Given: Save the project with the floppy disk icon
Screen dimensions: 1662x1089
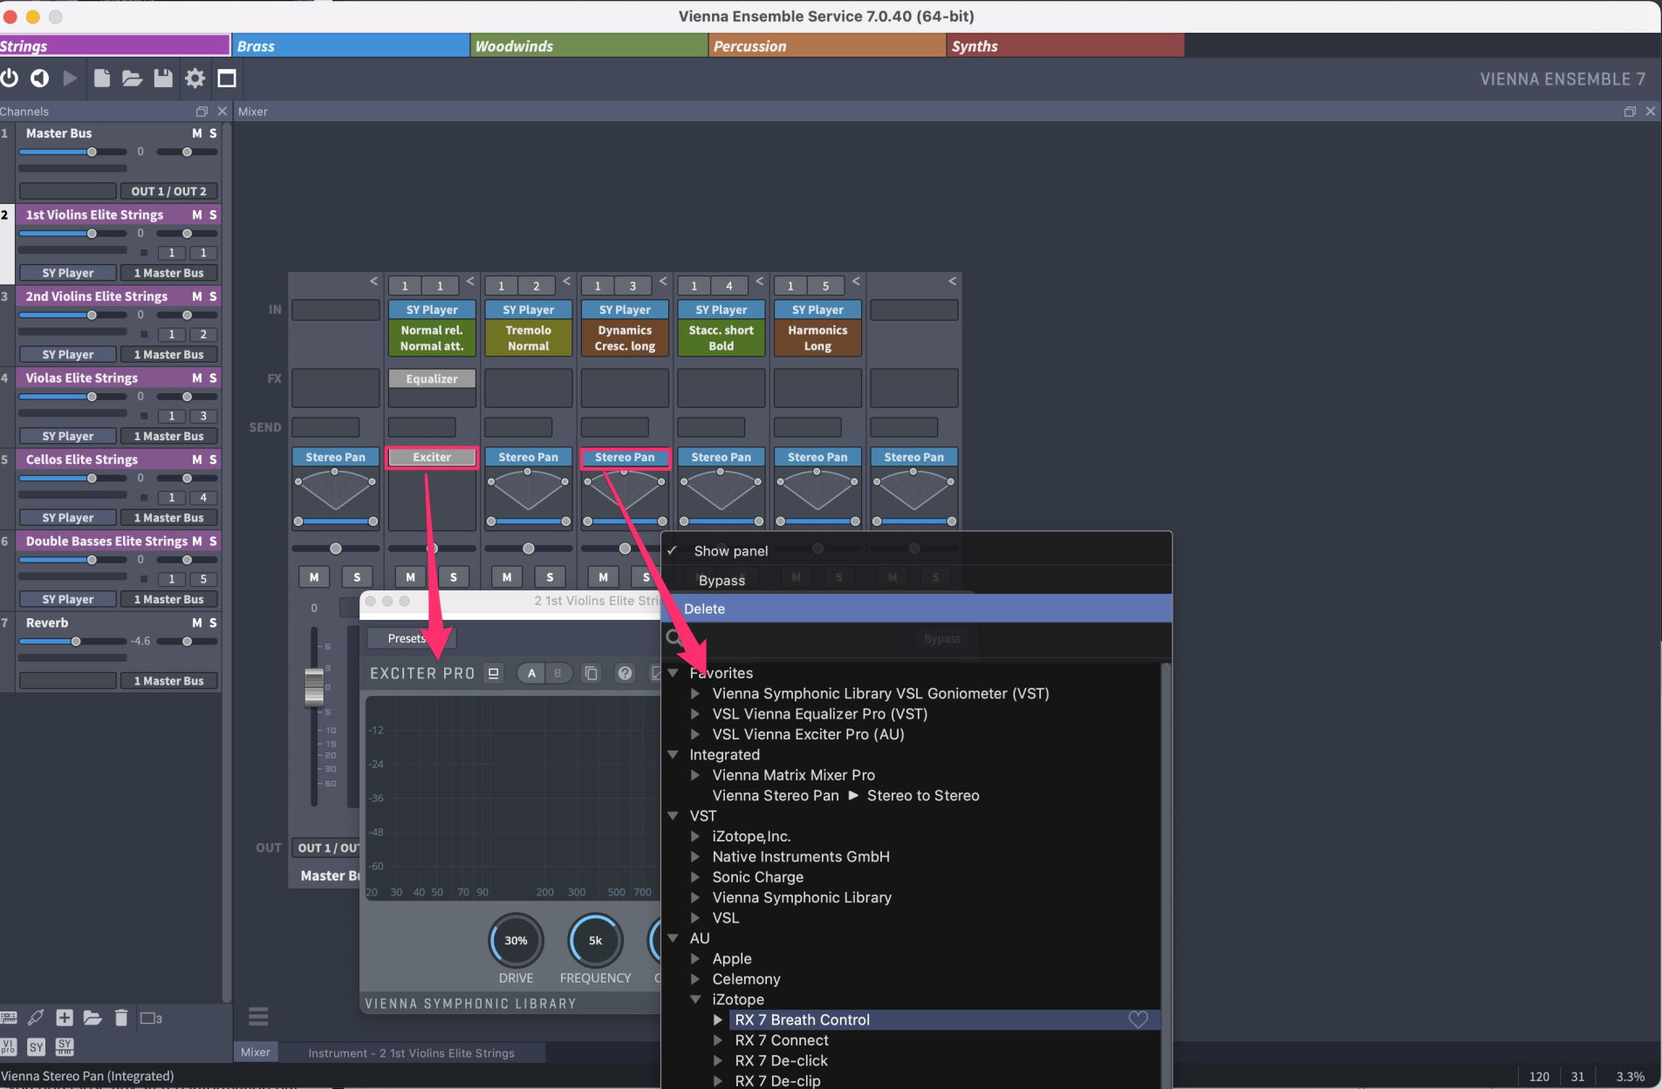Looking at the screenshot, I should 163,78.
